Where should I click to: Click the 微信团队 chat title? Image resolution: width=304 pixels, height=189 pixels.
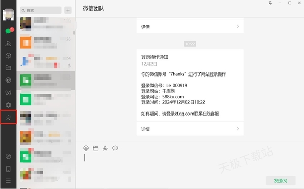93,8
